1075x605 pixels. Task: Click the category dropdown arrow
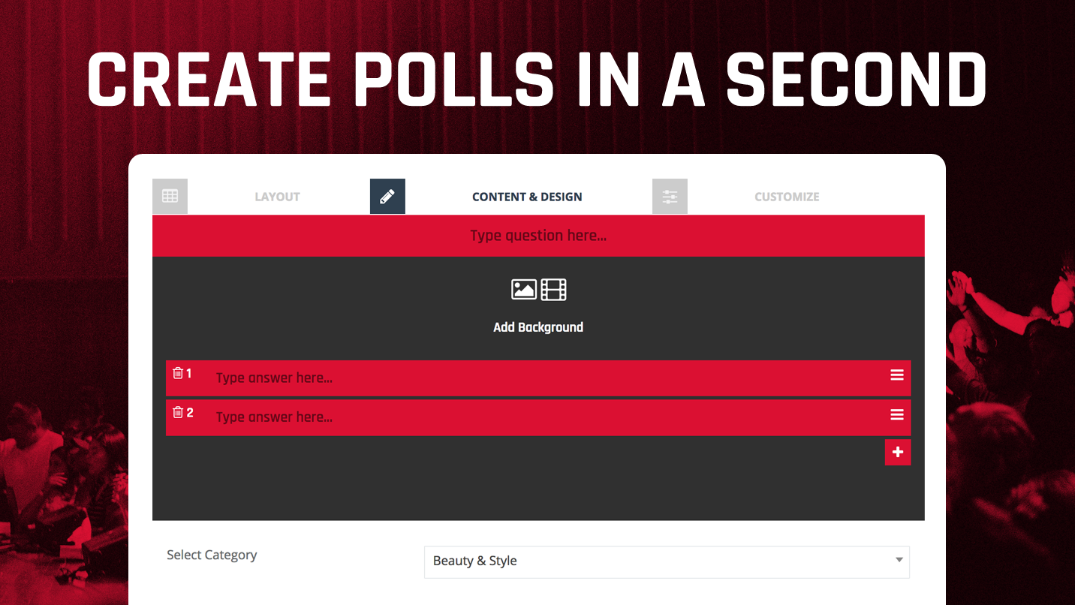(x=898, y=561)
